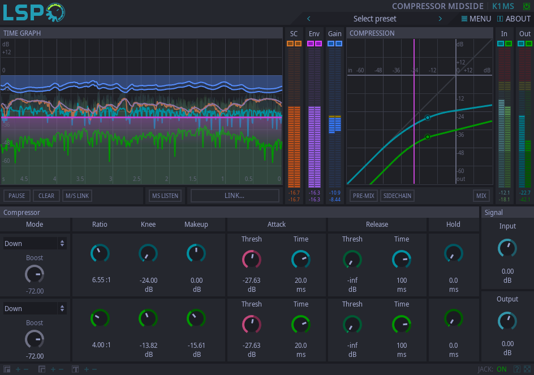Open the MENU item
This screenshot has height=375, width=534.
(x=476, y=19)
